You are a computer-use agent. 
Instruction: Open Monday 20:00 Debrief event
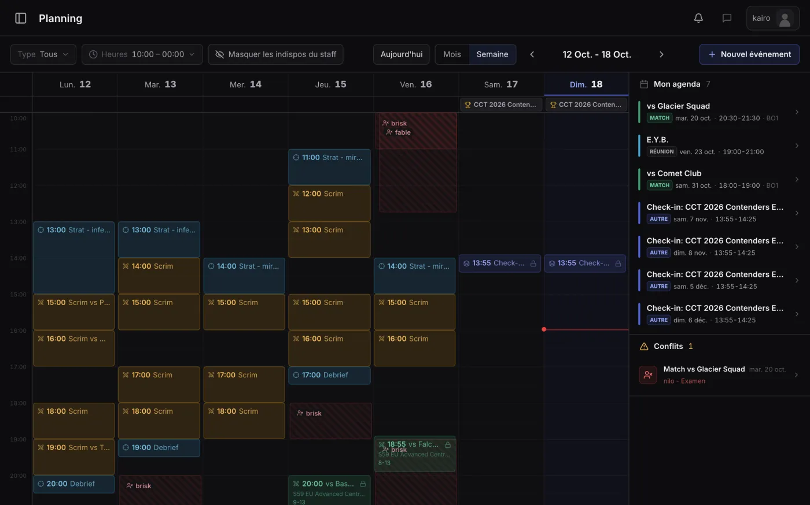[x=74, y=484]
